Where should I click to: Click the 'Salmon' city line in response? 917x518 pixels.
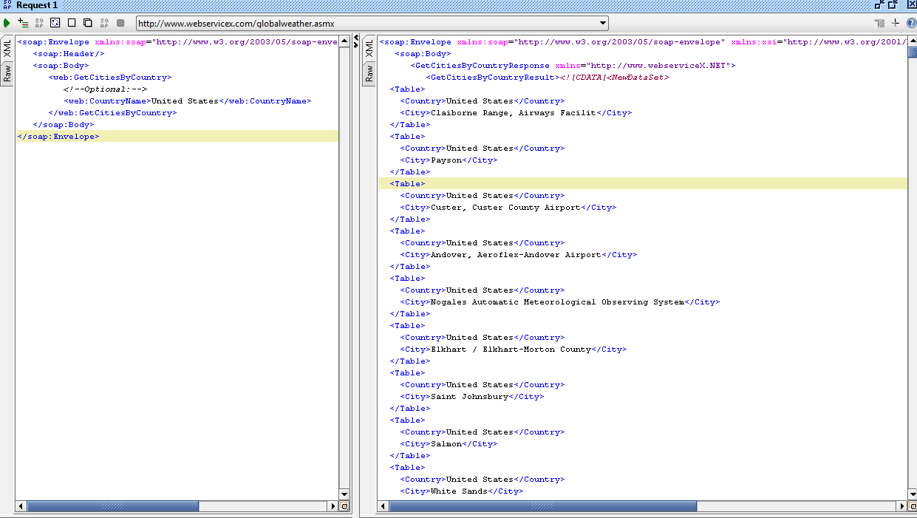point(449,444)
